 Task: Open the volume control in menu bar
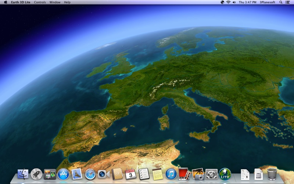[x=234, y=2]
